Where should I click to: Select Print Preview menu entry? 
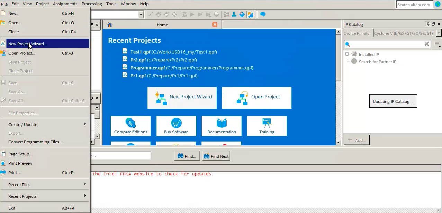(45, 163)
